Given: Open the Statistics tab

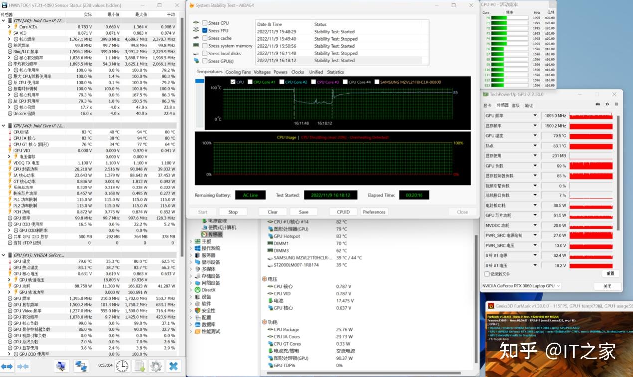Looking at the screenshot, I should pos(335,72).
